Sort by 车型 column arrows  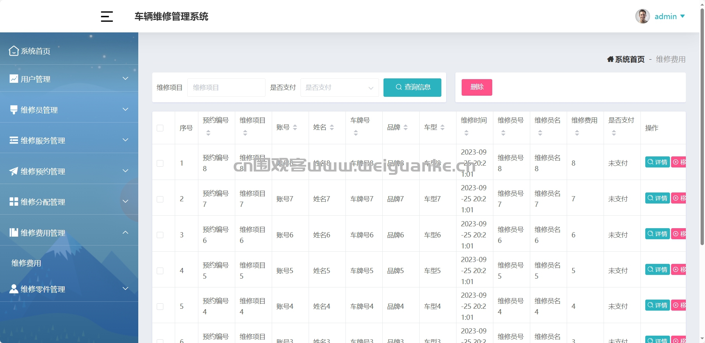coord(442,127)
